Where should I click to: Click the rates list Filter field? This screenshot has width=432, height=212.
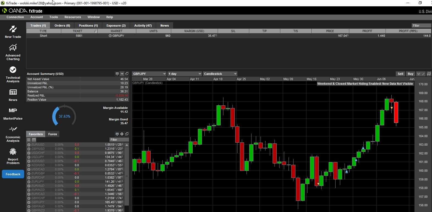[119, 140]
